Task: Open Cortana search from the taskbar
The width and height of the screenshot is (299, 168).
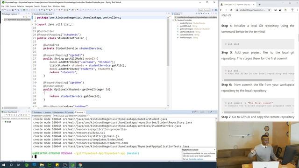Action: 11,165
